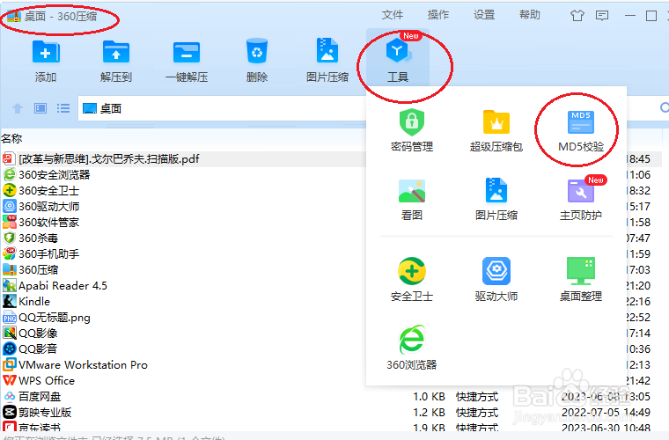Switch to thumbnail view icon
669x440 pixels.
40,108
